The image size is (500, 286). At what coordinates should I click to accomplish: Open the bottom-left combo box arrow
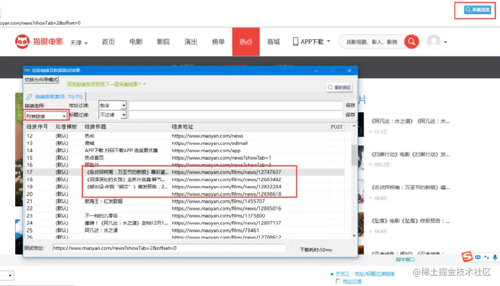pyautogui.click(x=10, y=275)
